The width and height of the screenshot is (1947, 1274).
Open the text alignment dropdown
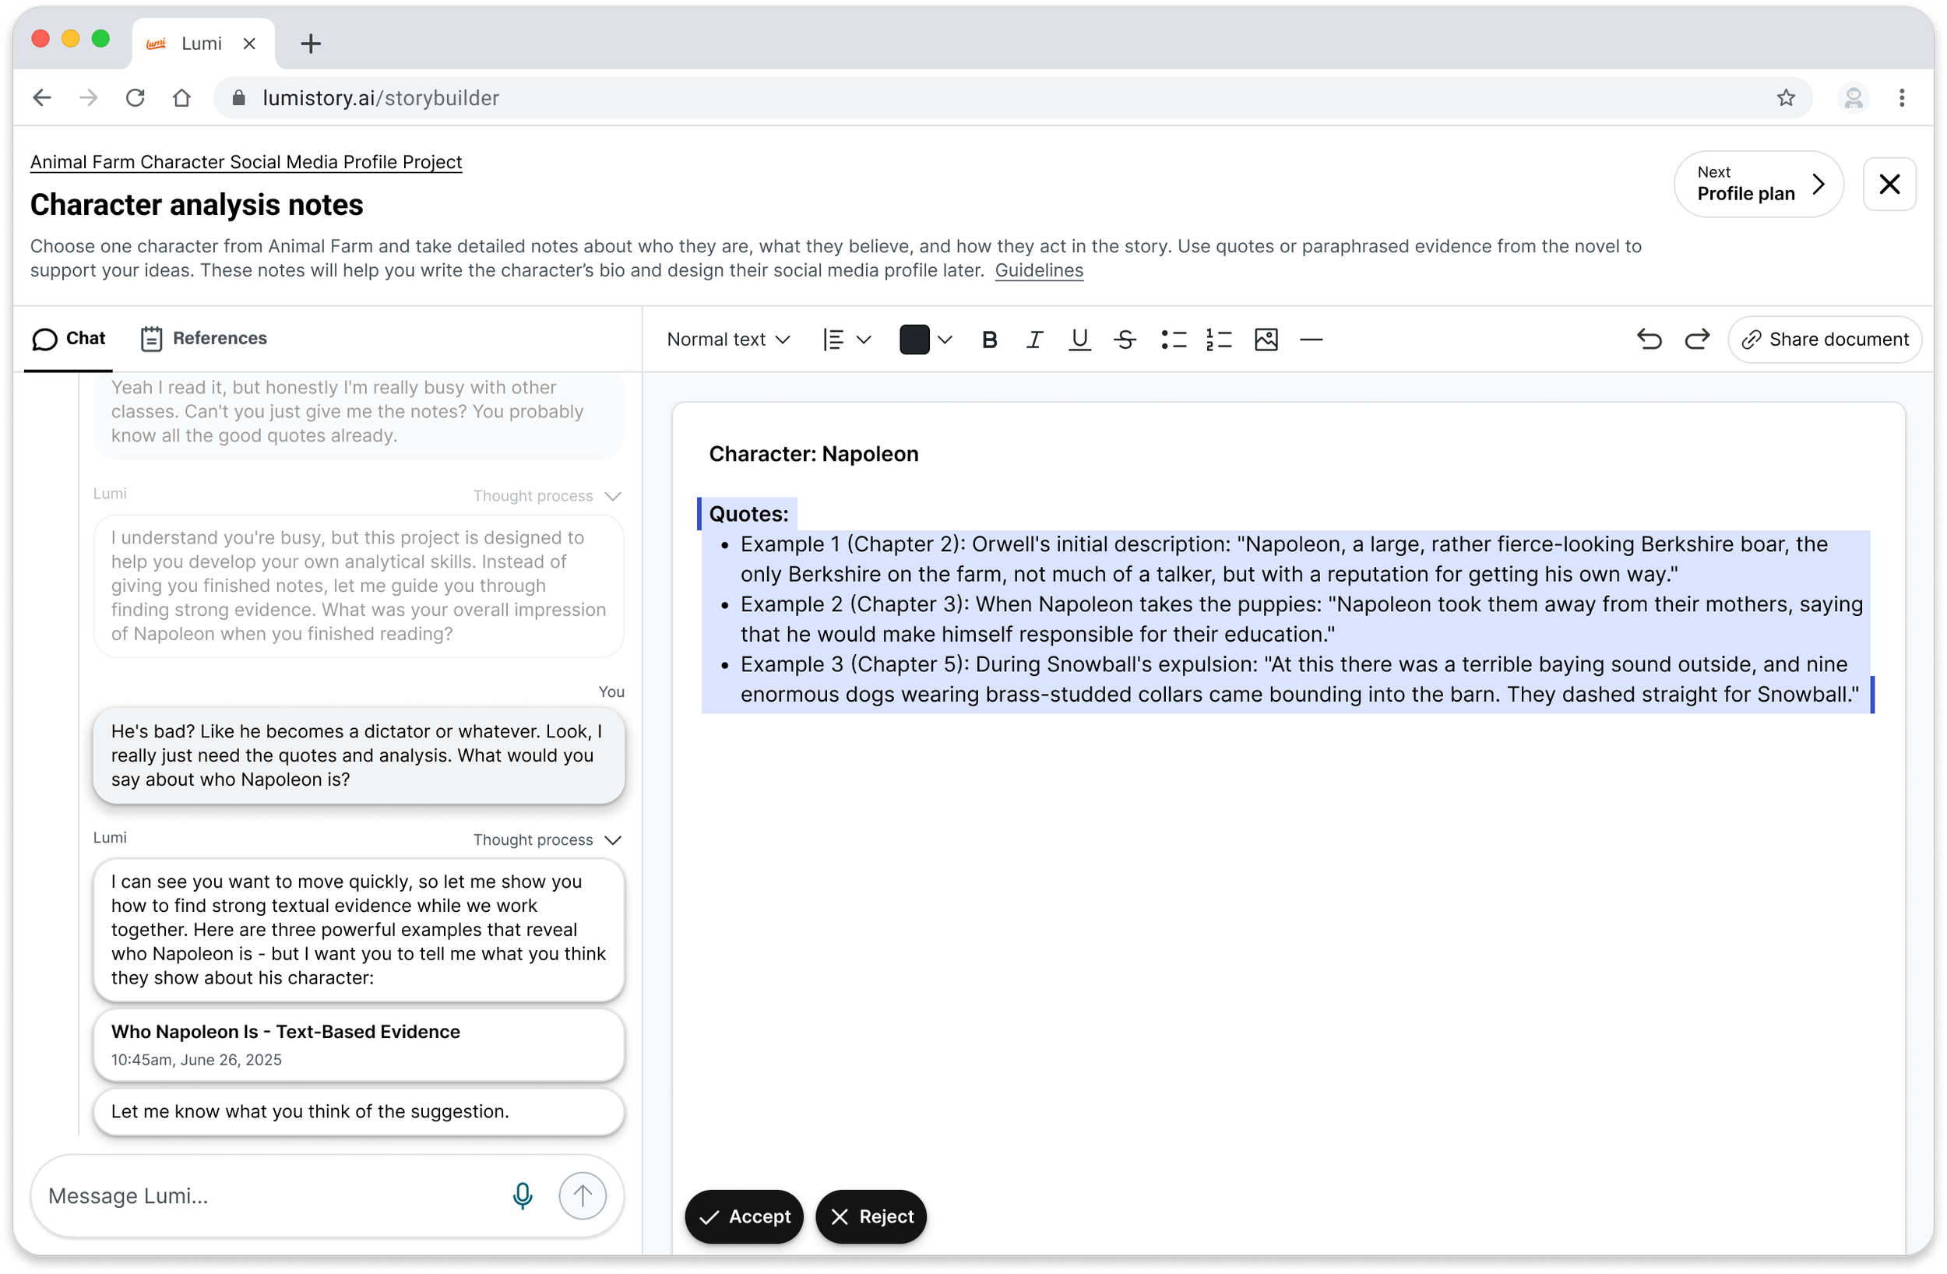(x=846, y=340)
